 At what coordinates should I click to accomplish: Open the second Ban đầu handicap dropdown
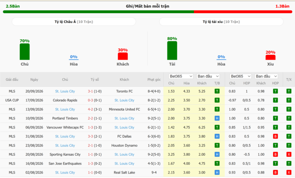pos(266,76)
